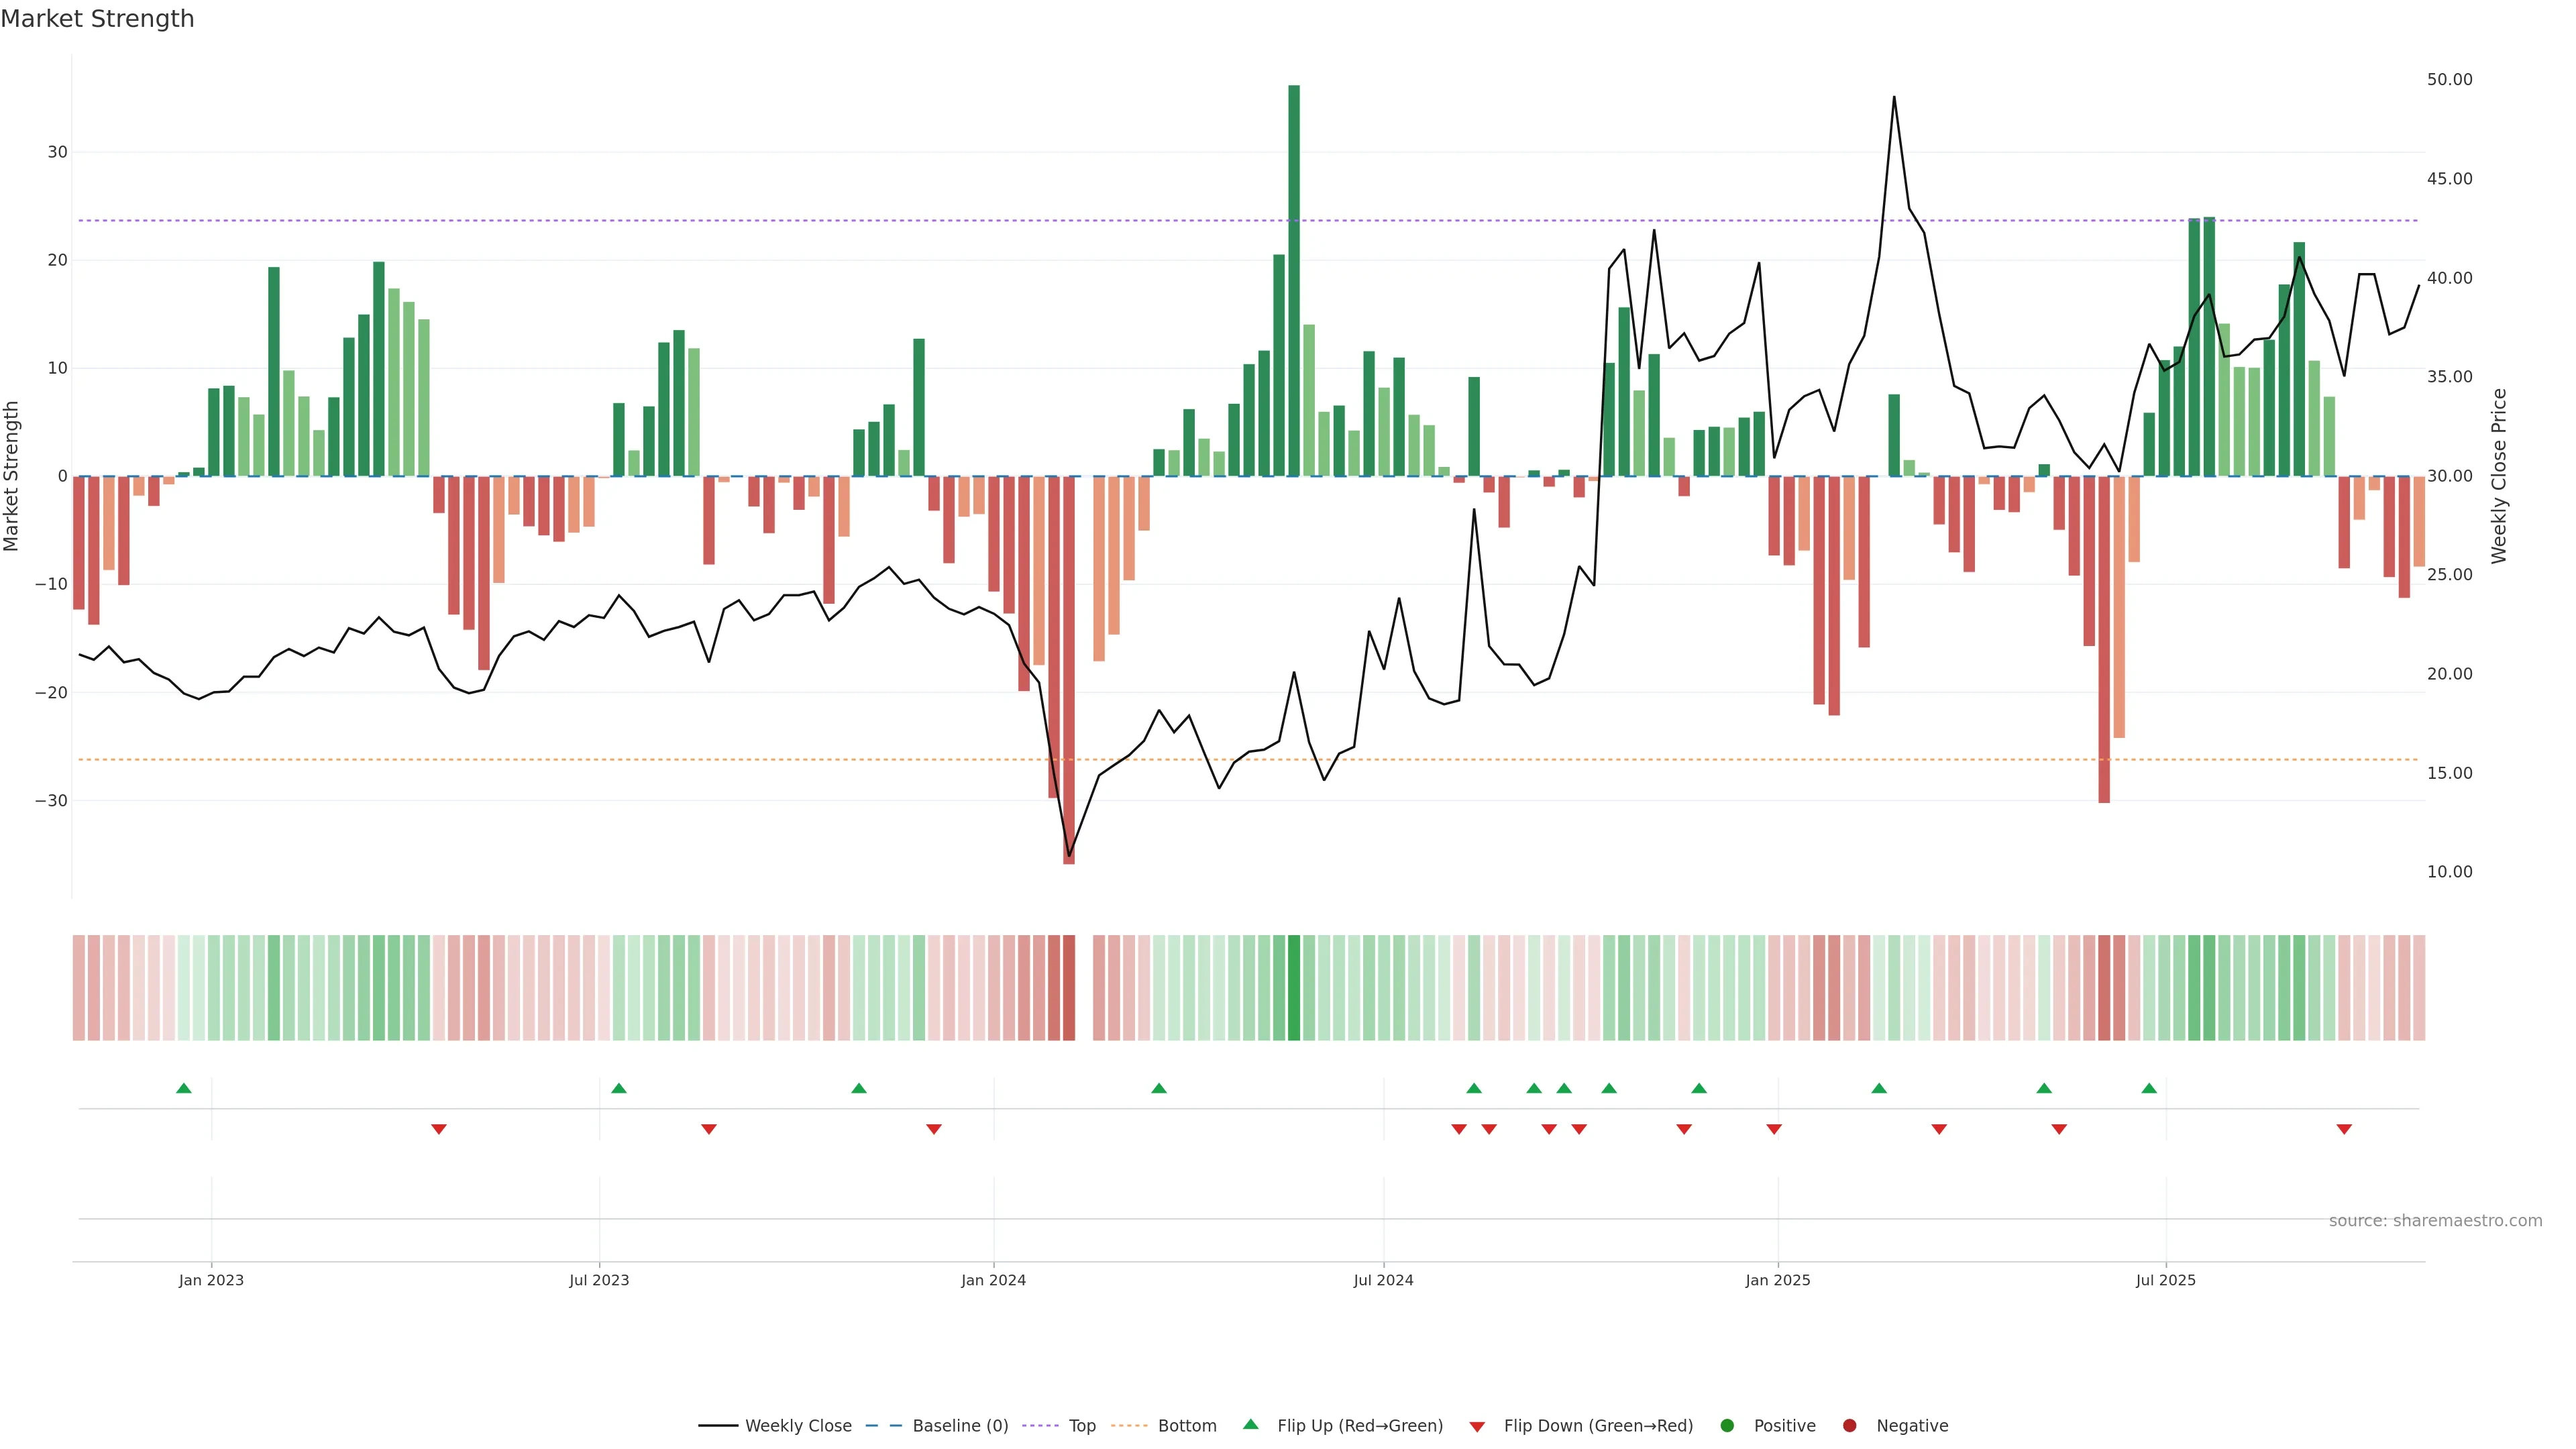Click the Bottom legend line icon
The width and height of the screenshot is (2576, 1449).
tap(1129, 1425)
